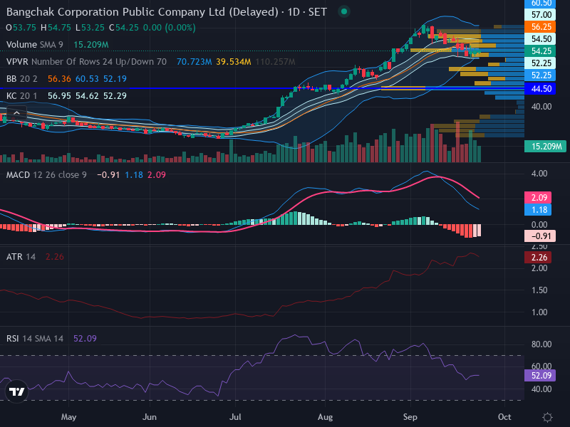Click the orange 56.25 price label
The height and width of the screenshot is (427, 570).
pyautogui.click(x=540, y=27)
